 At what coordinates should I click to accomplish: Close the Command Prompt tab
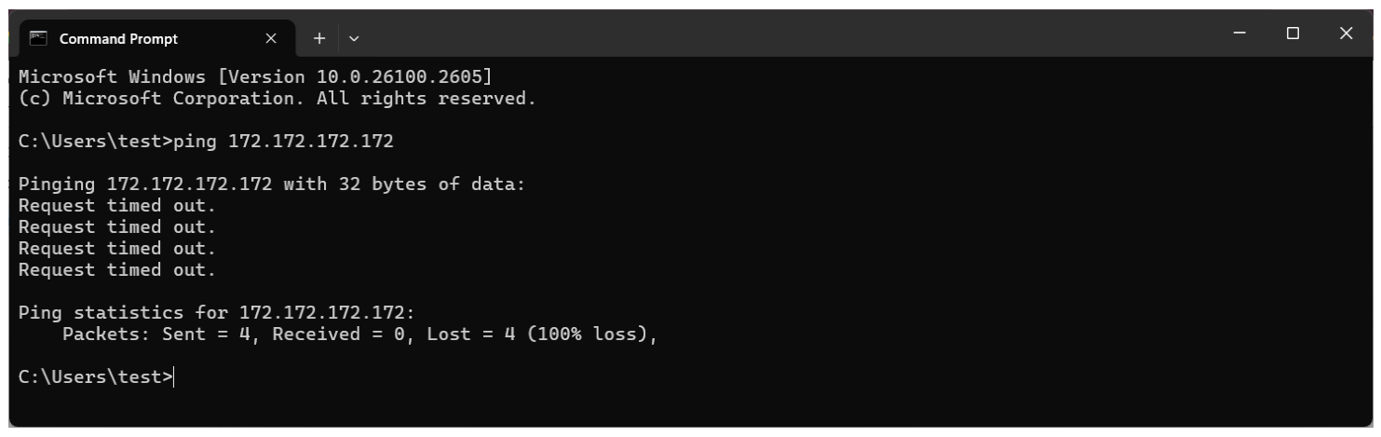point(271,39)
